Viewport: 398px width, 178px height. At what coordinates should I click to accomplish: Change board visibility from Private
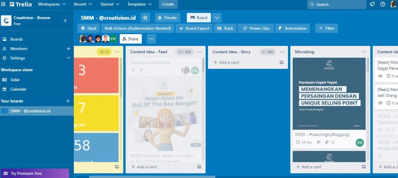pyautogui.click(x=168, y=18)
